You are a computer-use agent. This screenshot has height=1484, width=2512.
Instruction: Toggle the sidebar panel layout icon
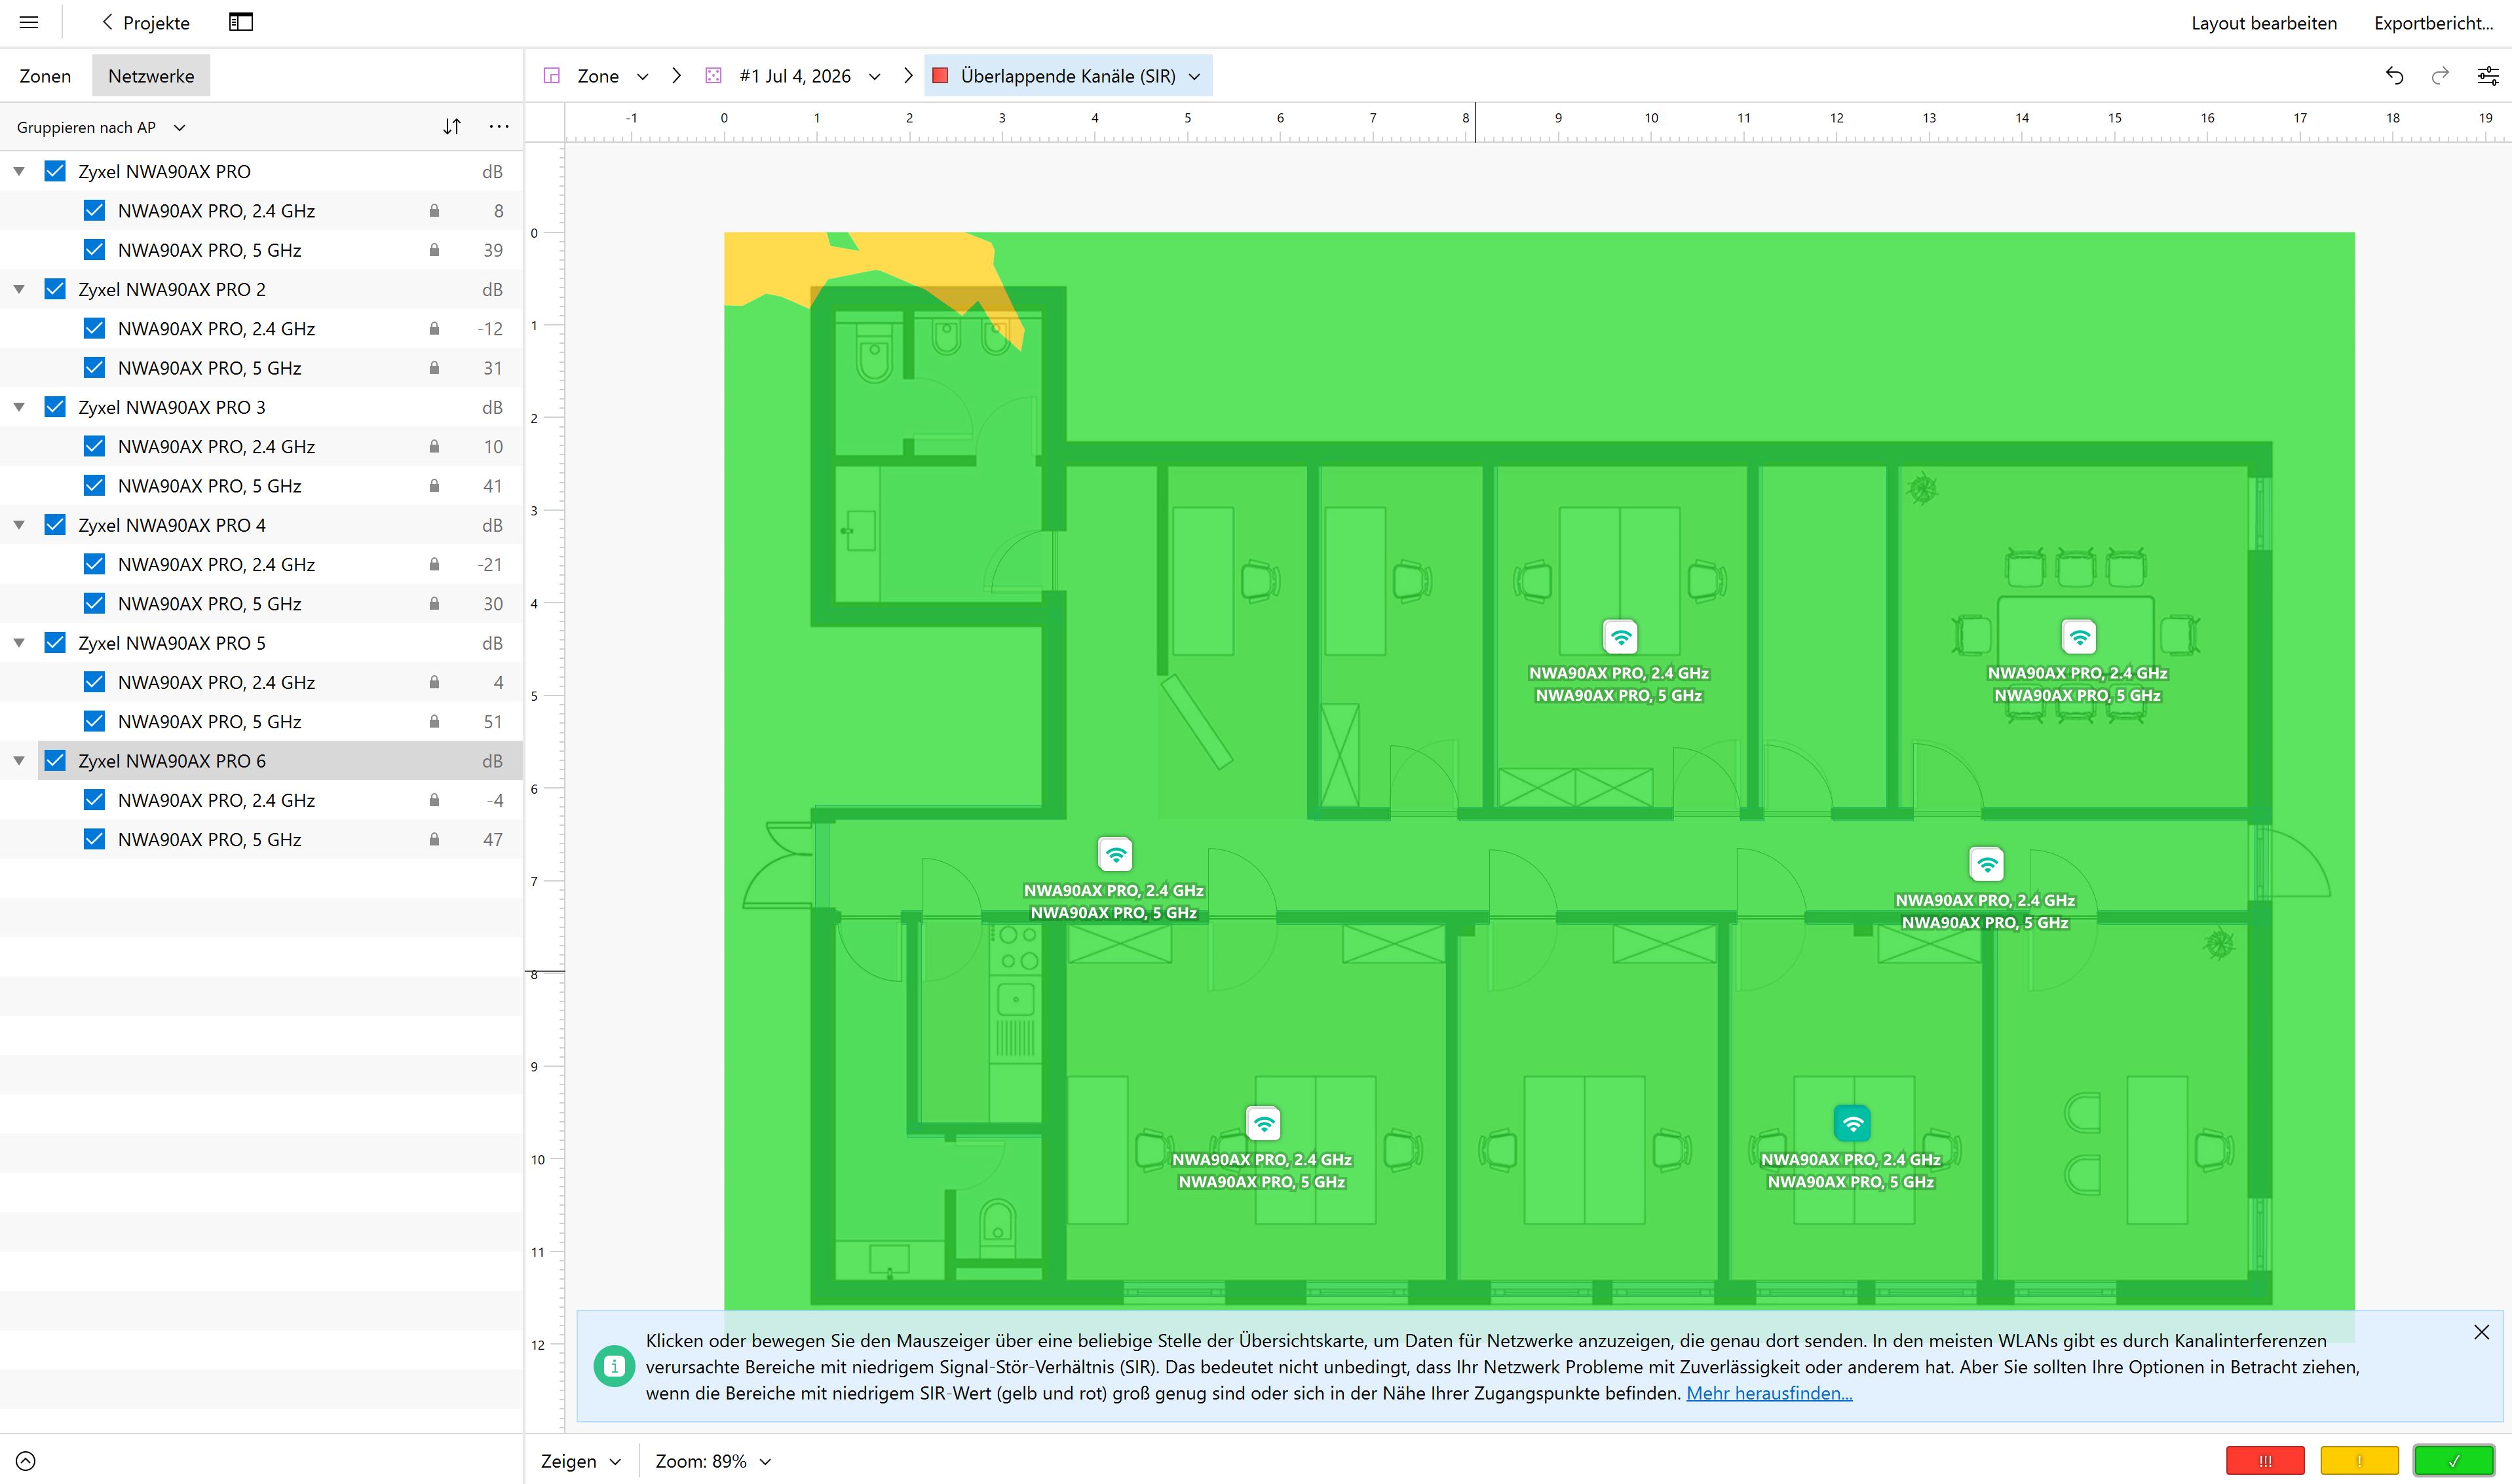coord(241,22)
